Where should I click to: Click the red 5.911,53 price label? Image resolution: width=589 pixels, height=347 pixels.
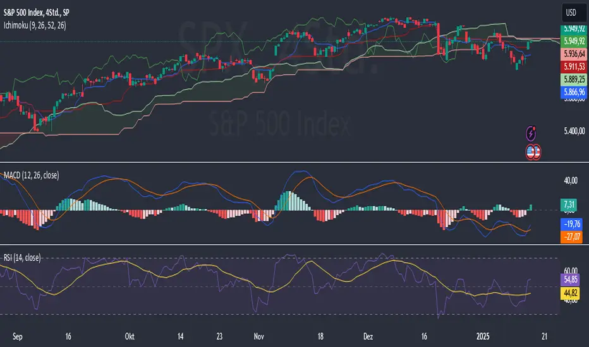(574, 66)
